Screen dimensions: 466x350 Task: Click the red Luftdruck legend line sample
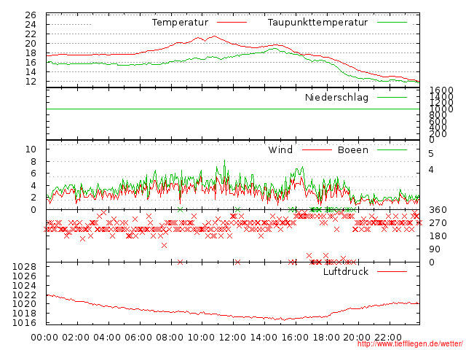pos(392,271)
